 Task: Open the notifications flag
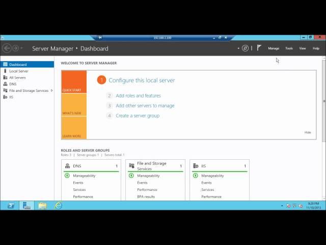pos(259,48)
